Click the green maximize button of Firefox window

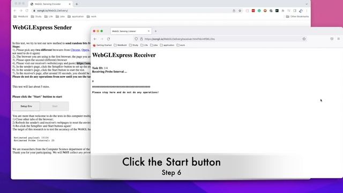tap(101, 31)
